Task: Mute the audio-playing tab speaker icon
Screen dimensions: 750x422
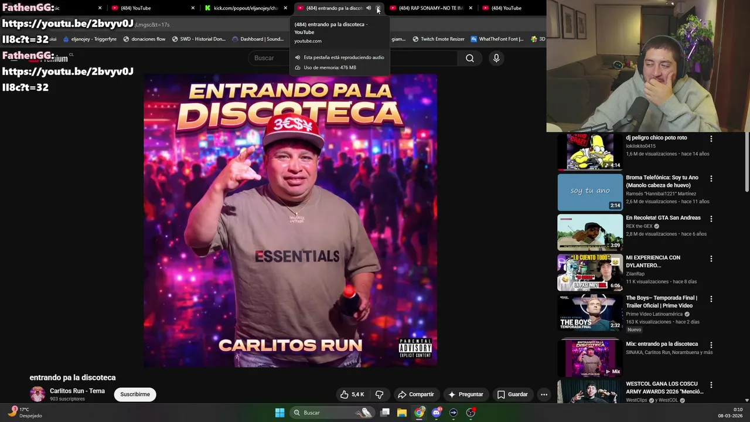Action: (369, 8)
